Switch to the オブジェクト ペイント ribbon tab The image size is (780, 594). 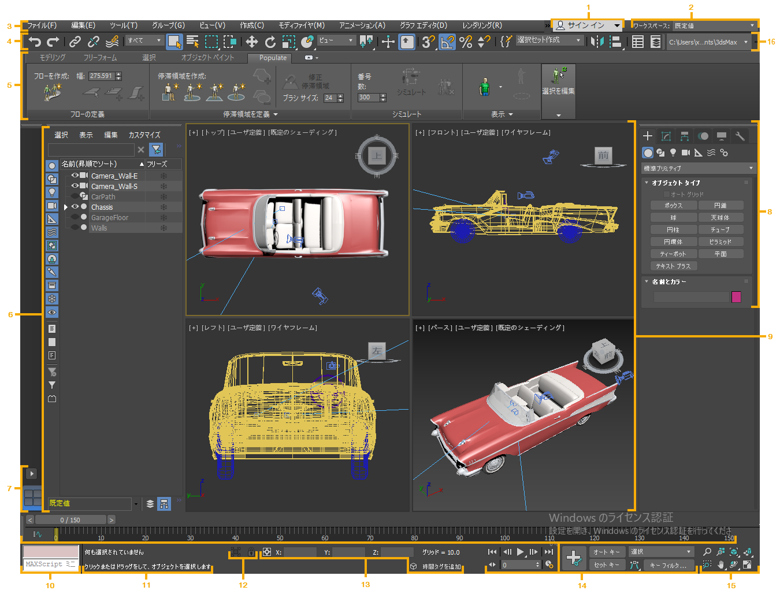(207, 58)
